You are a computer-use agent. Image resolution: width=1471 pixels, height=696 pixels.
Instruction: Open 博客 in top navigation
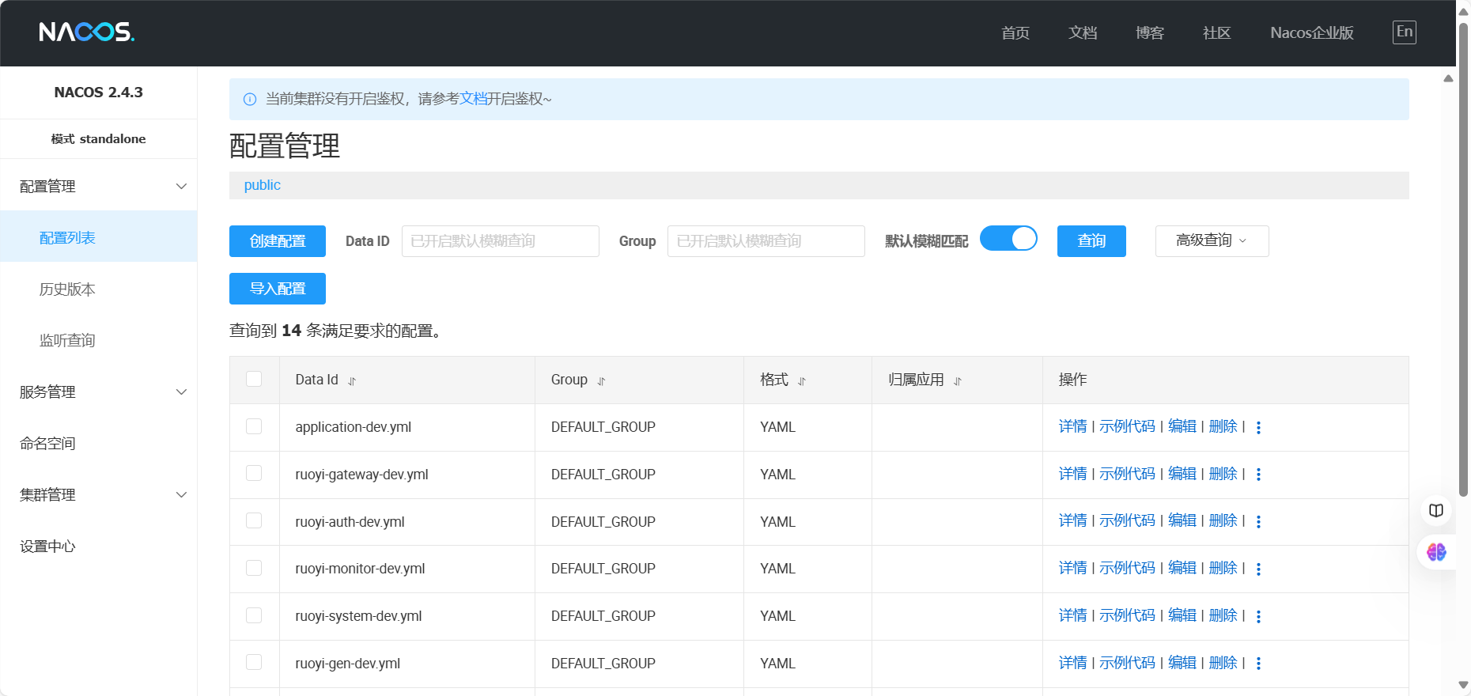pyautogui.click(x=1150, y=33)
